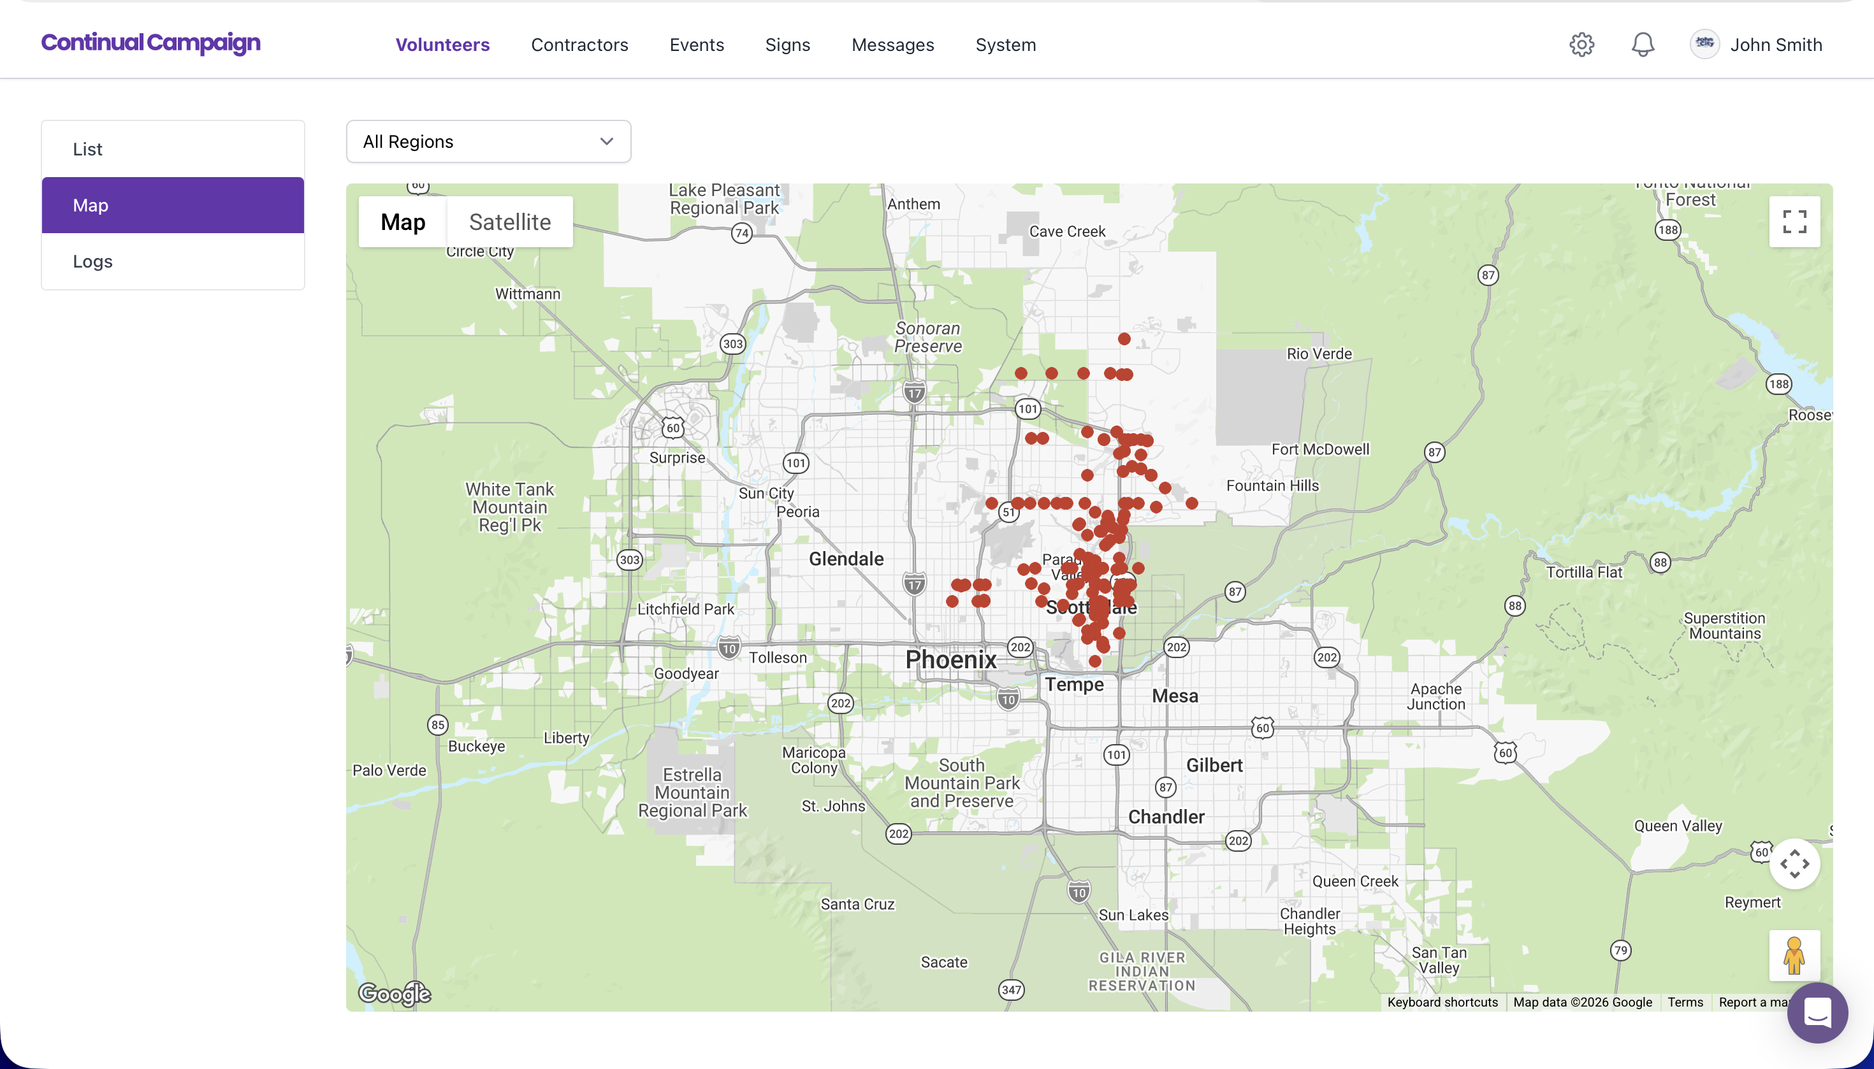The width and height of the screenshot is (1874, 1069).
Task: Go to the Events nav tab
Action: coord(697,45)
